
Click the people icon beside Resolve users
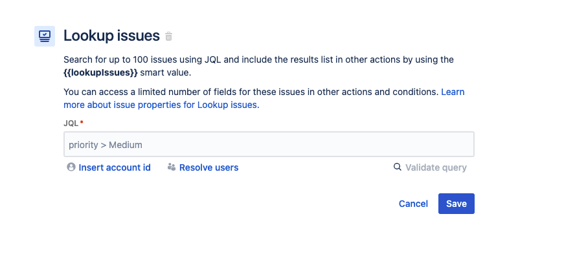[x=172, y=167]
